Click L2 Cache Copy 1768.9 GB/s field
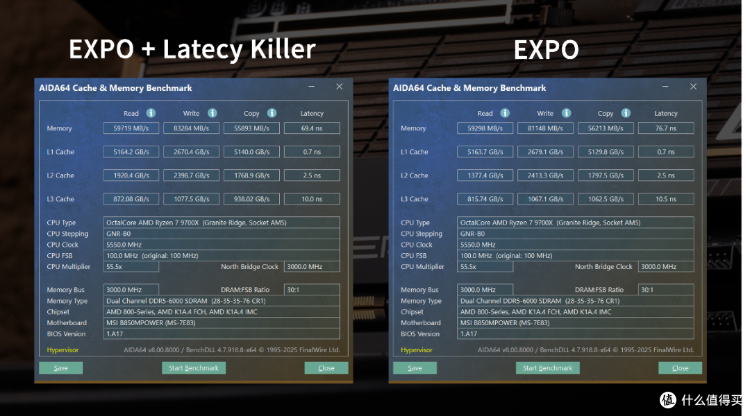Image resolution: width=750 pixels, height=416 pixels. [251, 175]
